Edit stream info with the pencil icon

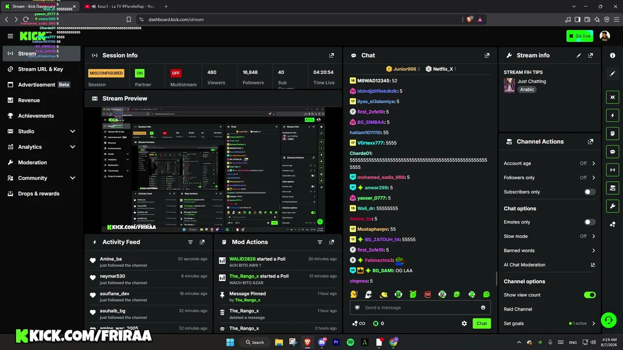click(579, 55)
